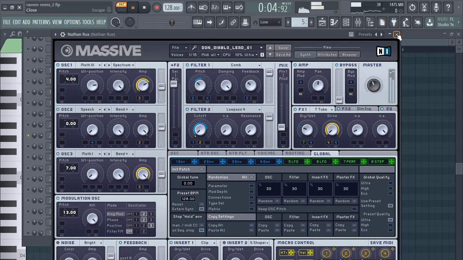The image size is (463, 260).
Task: Switch to the Synth view
Action: pos(305,55)
